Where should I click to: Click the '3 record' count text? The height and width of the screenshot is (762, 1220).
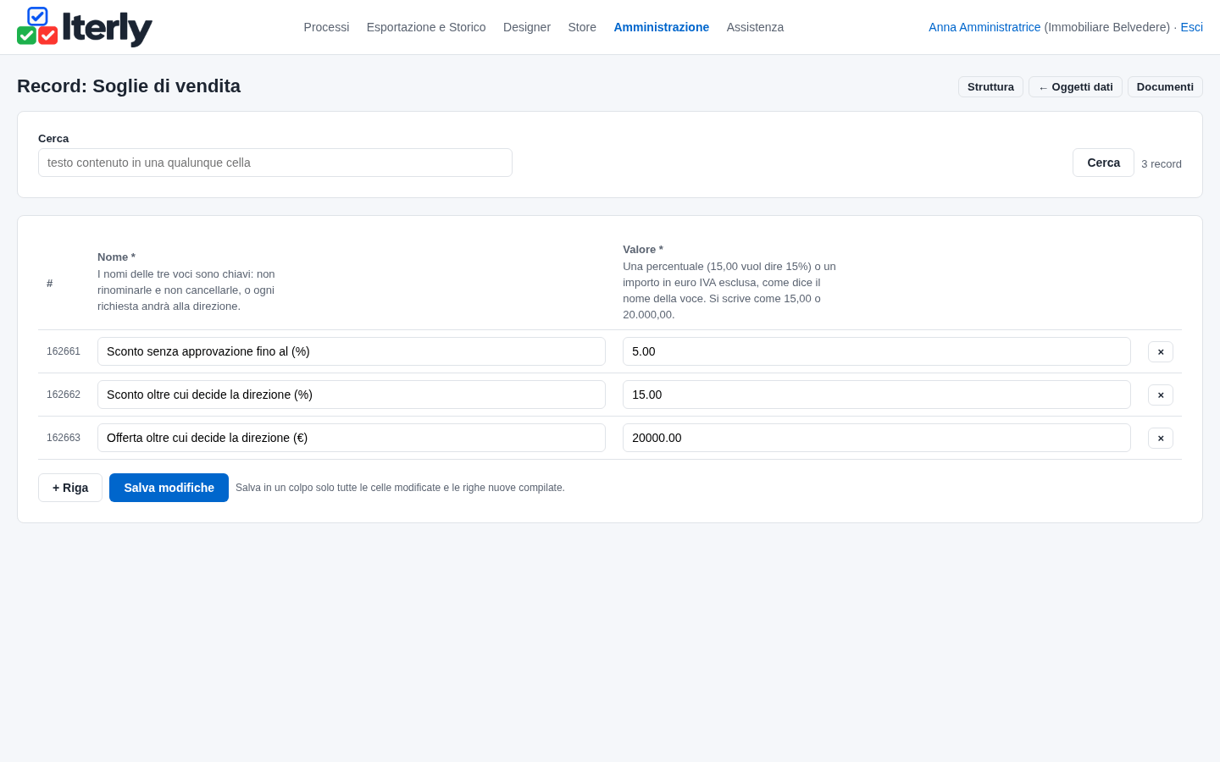pyautogui.click(x=1162, y=164)
